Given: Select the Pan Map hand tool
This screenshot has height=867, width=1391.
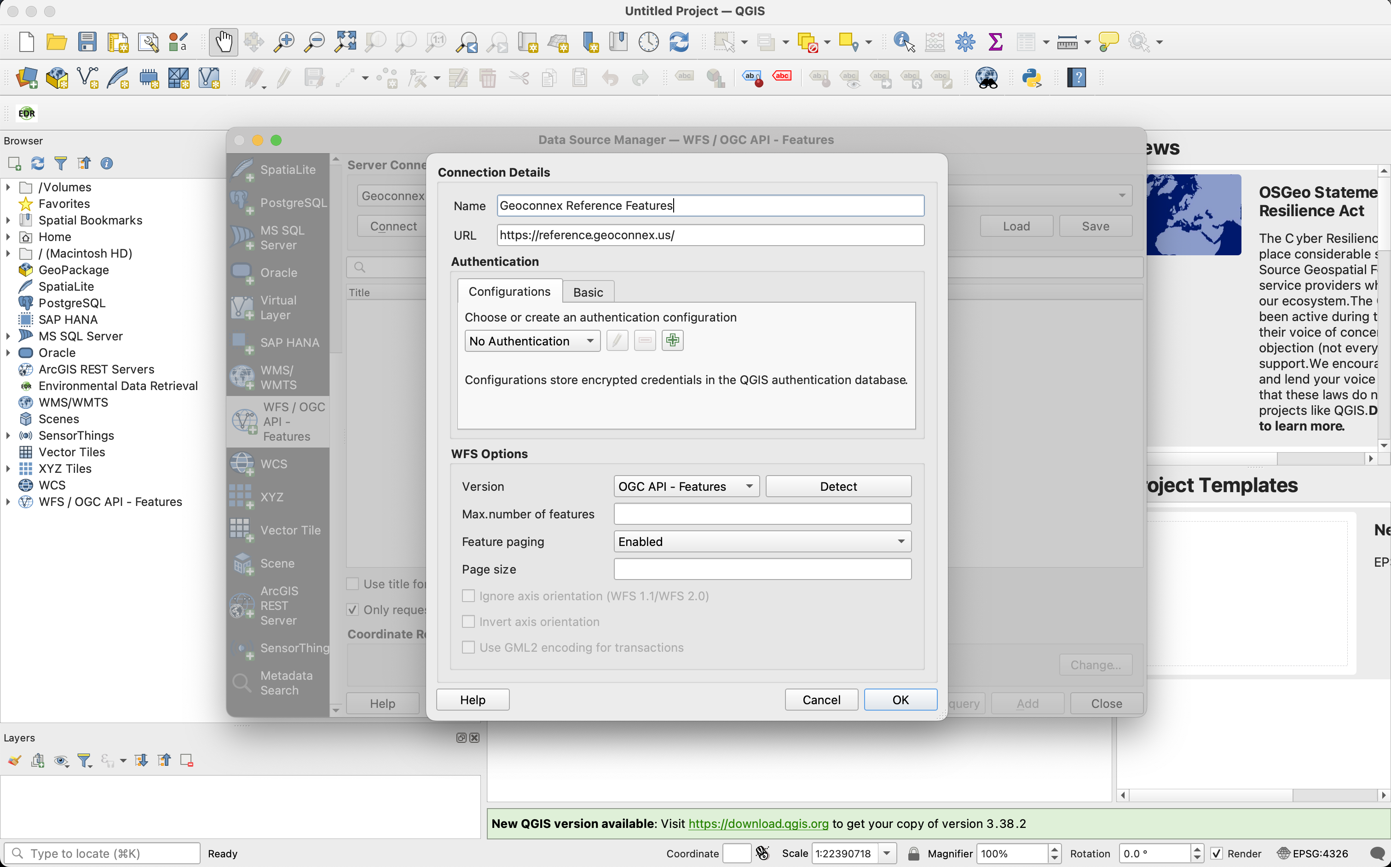Looking at the screenshot, I should pos(223,42).
